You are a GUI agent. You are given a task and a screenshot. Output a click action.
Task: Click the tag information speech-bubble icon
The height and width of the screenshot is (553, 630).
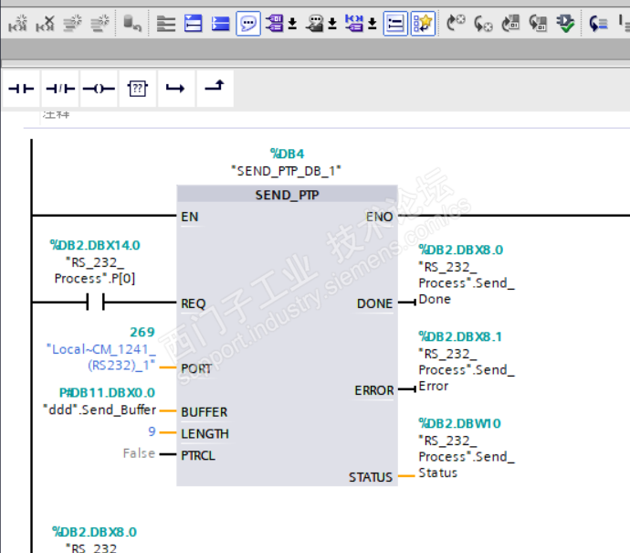tap(315, 24)
